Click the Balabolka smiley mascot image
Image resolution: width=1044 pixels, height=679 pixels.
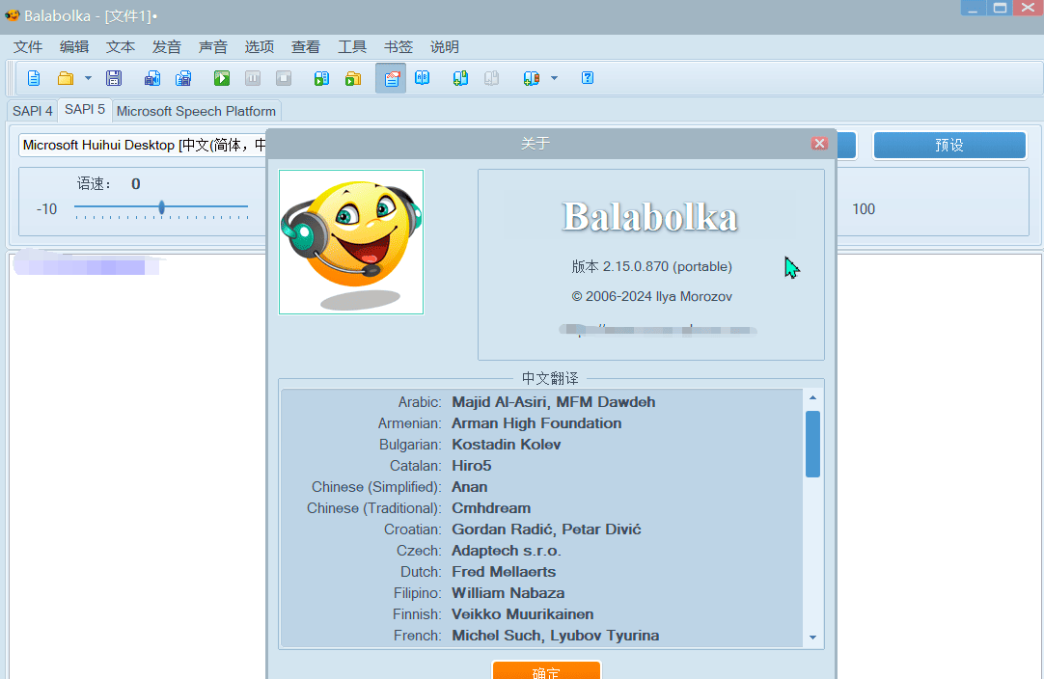(351, 242)
